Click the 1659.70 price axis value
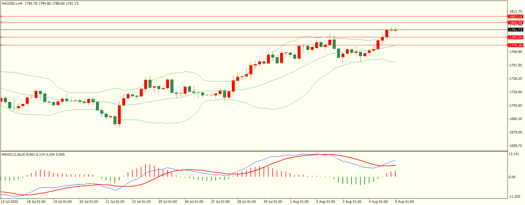This screenshot has height=205, width=525. pos(515,146)
